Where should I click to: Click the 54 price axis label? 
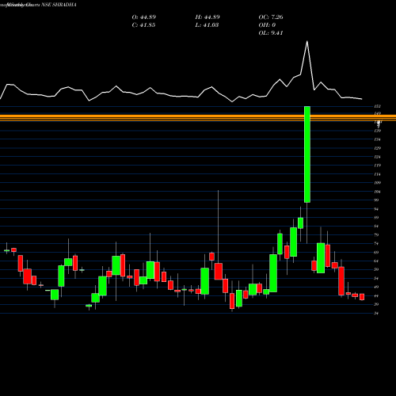pyautogui.click(x=376, y=278)
